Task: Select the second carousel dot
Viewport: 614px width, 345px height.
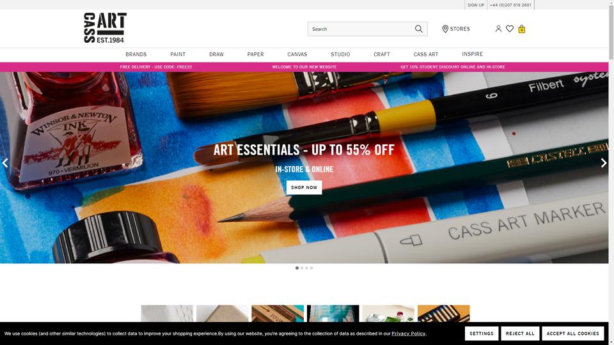Action: coord(302,268)
